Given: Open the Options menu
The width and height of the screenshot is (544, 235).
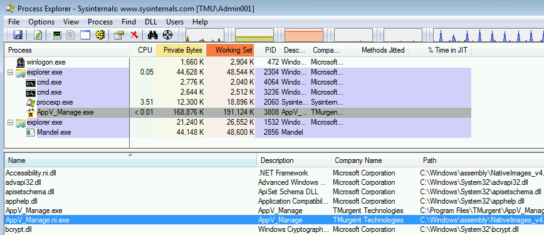Looking at the screenshot, I should pos(41,22).
